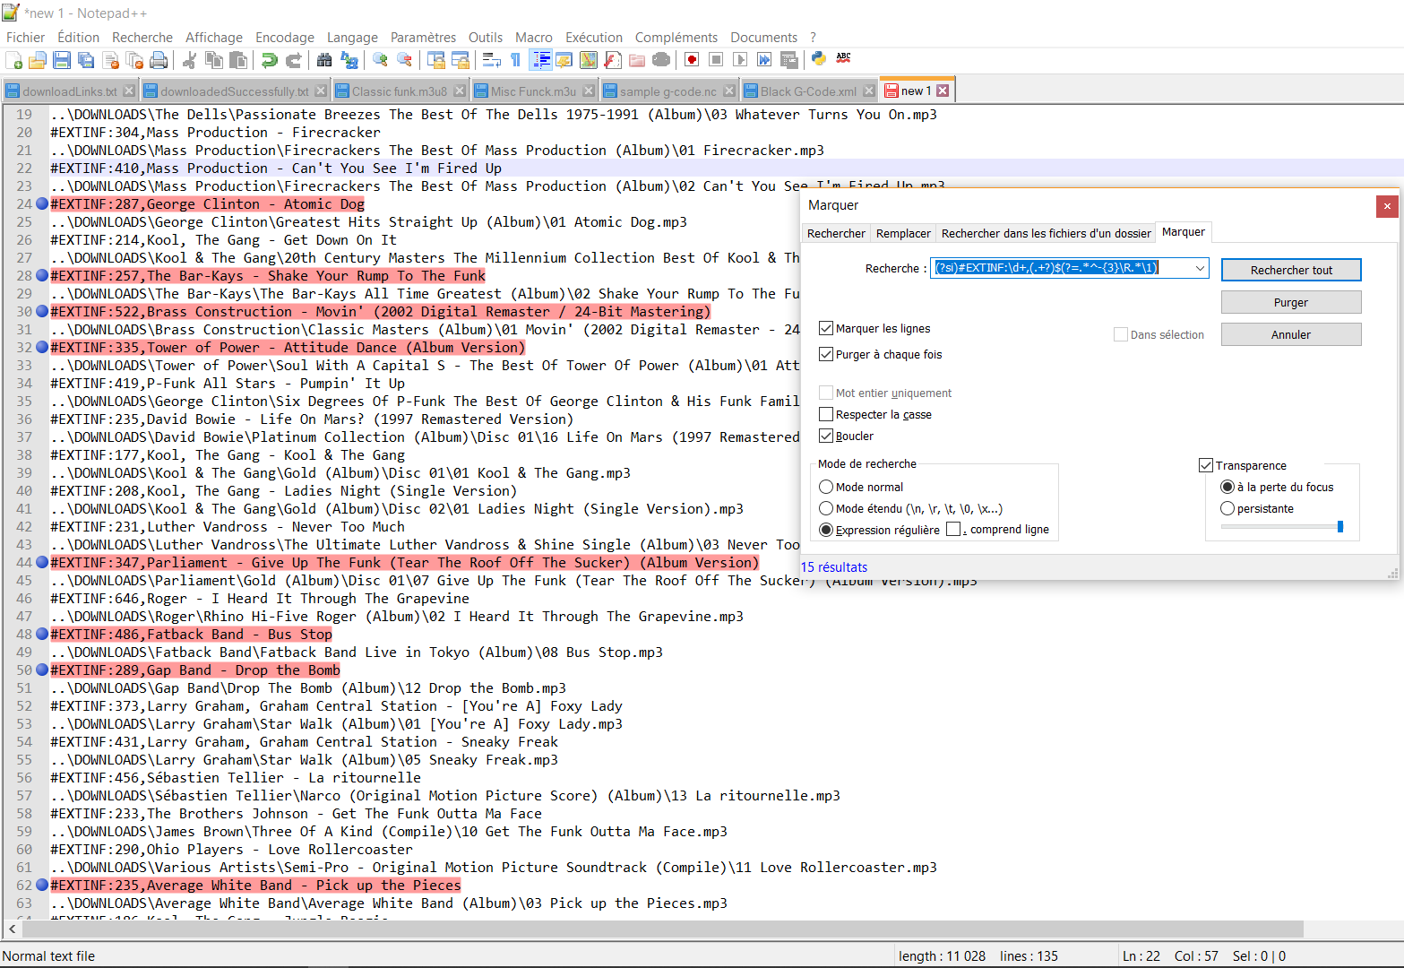Close current document toolbar icon
This screenshot has width=1404, height=968.
point(111,60)
